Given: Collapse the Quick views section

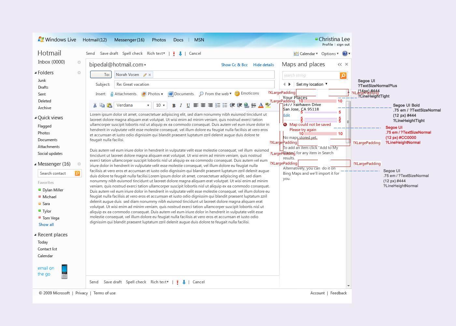Looking at the screenshot, I should coord(36,118).
